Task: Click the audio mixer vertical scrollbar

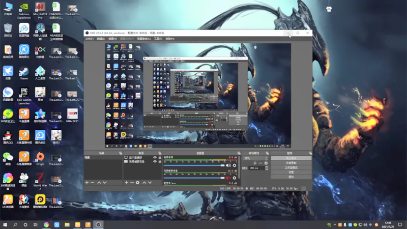Action: click(x=239, y=167)
